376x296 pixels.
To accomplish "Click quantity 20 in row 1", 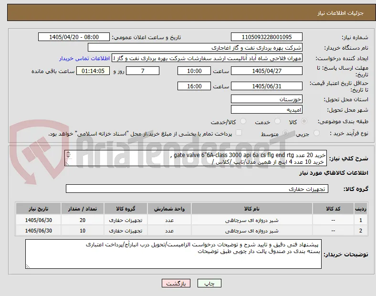I will point(83,220).
